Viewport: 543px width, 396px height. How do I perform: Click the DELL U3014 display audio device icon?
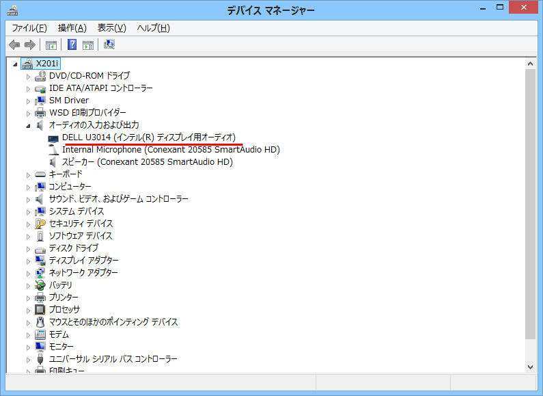coord(53,137)
